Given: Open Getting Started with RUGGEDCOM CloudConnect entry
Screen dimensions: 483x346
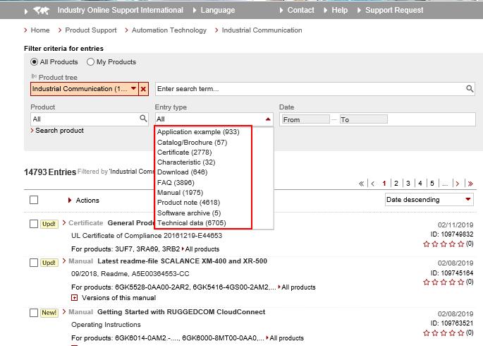Looking at the screenshot, I should pyautogui.click(x=181, y=312).
